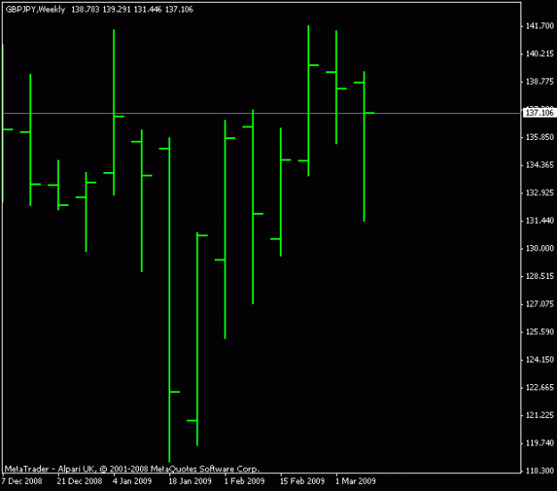Viewport: 557px width, 491px height.
Task: Click the 128.515 price axis label
Action: 539,276
